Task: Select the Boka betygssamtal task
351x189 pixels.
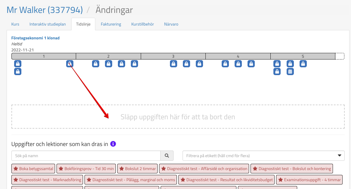Action: (33, 169)
